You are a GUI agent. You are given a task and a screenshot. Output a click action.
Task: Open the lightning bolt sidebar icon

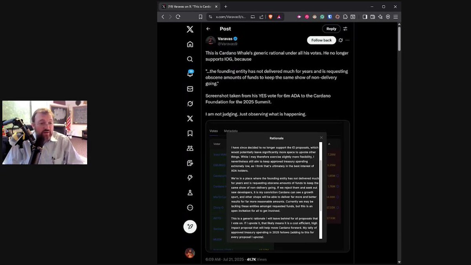coord(190,178)
